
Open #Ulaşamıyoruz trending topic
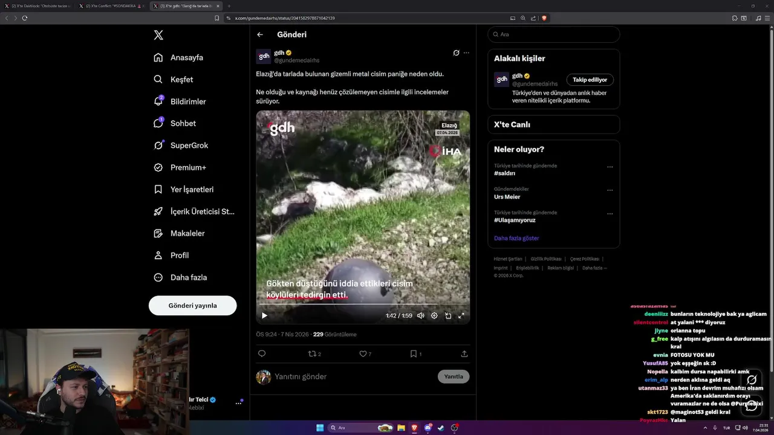click(515, 221)
